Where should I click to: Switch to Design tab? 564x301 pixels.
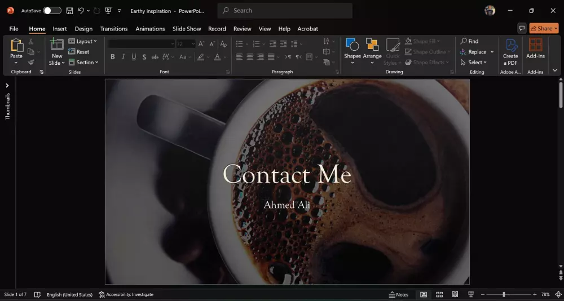[83, 29]
